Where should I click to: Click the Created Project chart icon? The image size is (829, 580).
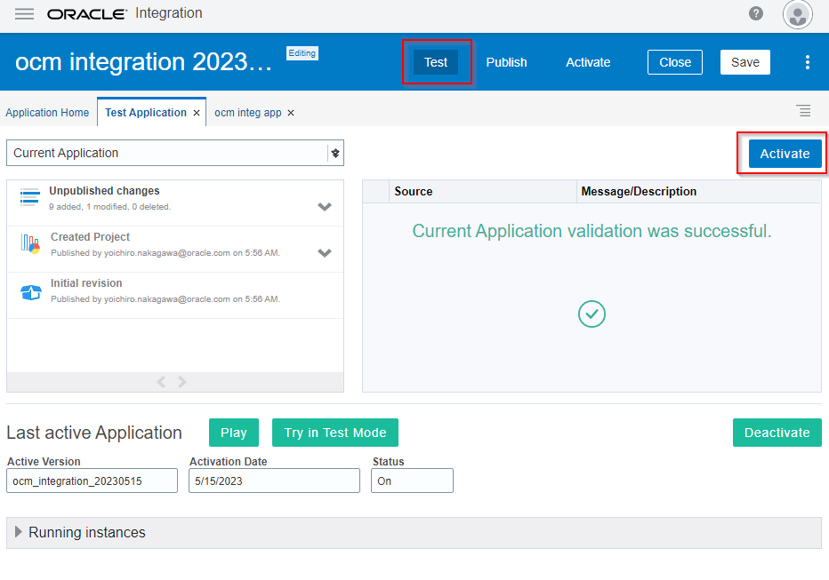[x=30, y=244]
